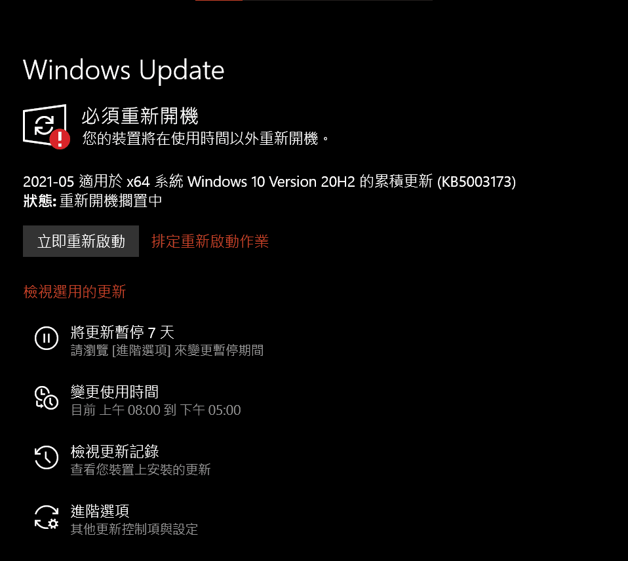Click the 必須重新開機 heading

(140, 116)
